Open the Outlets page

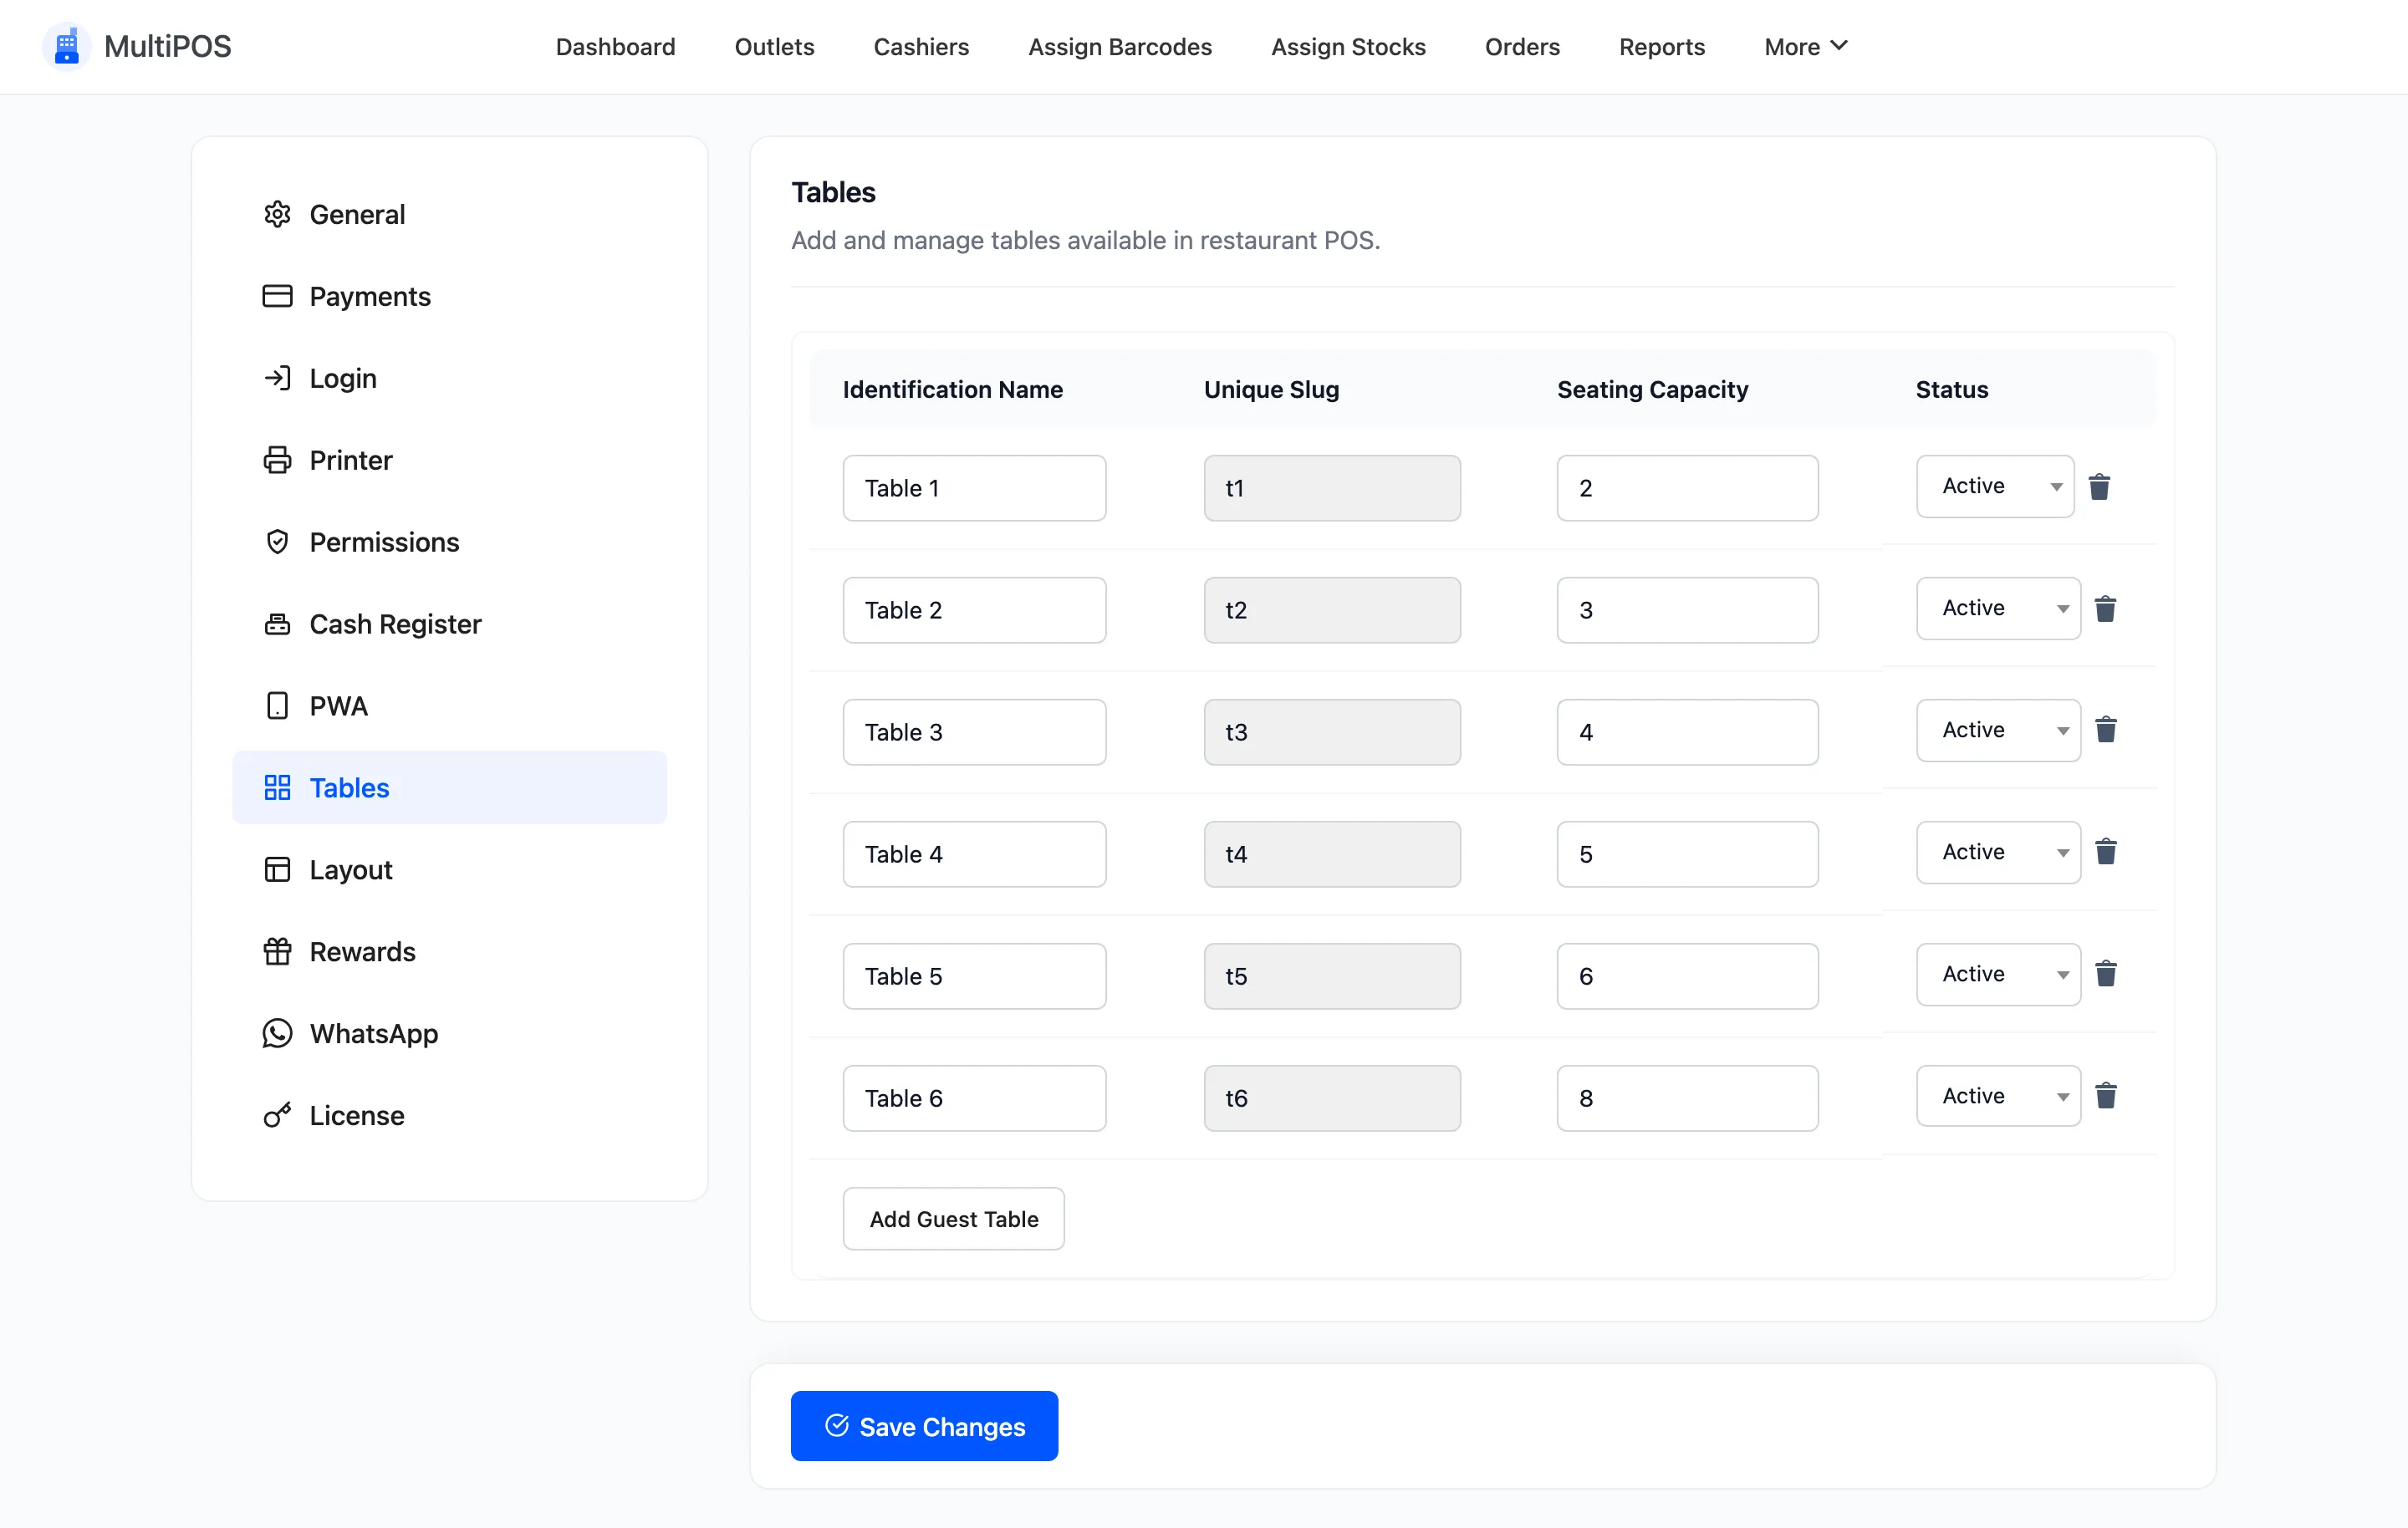pos(774,47)
